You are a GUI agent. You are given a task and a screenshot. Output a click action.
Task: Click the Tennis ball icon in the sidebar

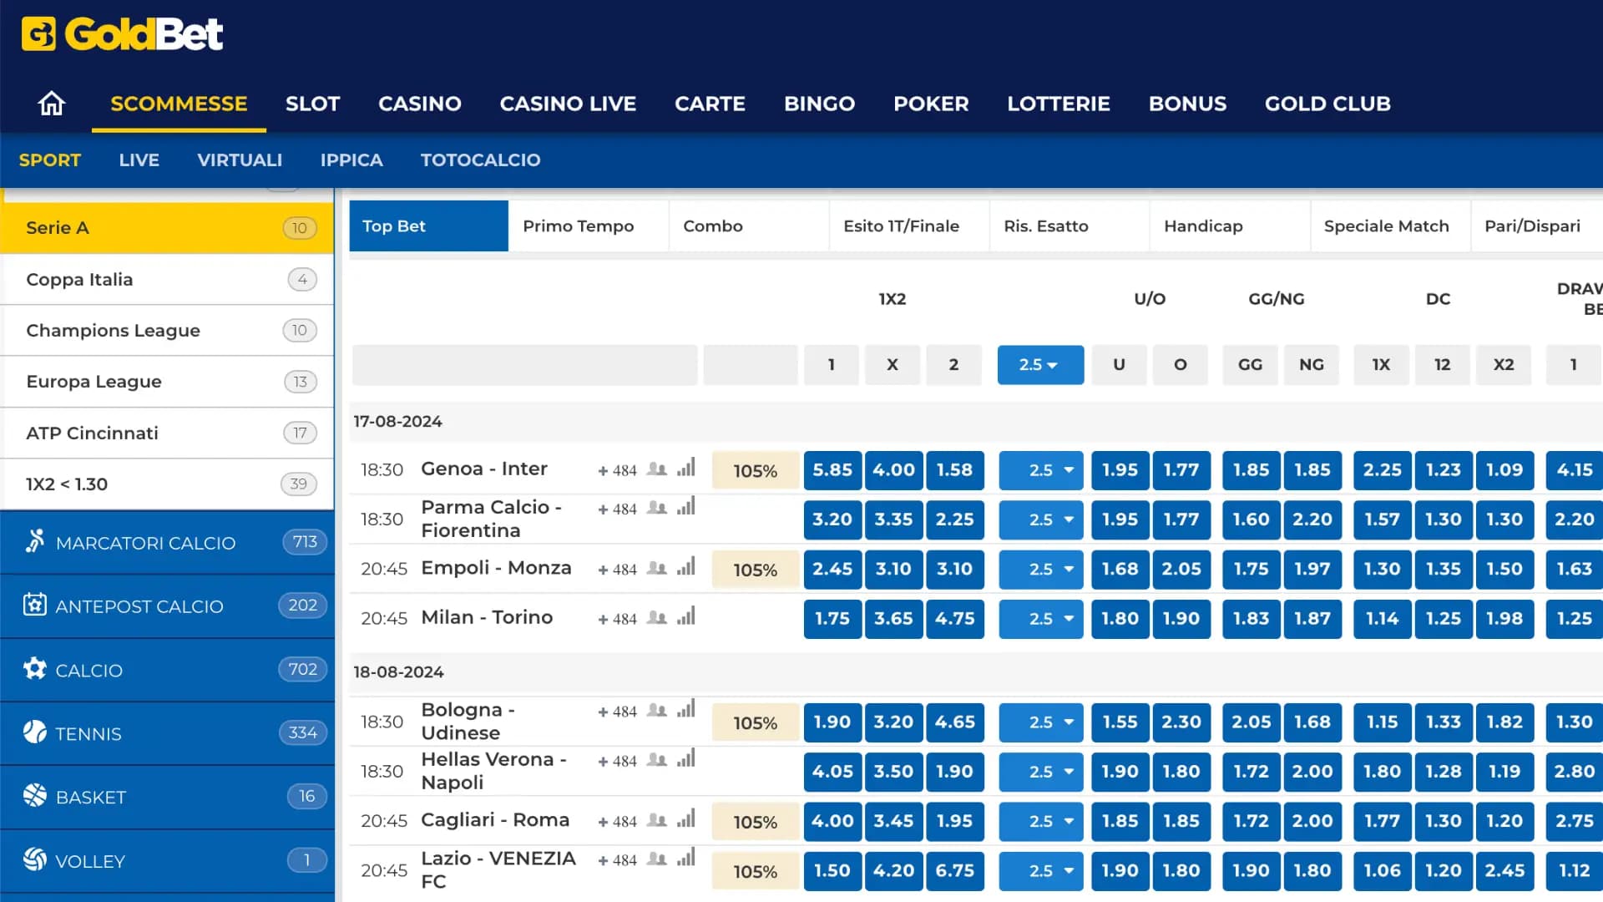[x=34, y=732]
